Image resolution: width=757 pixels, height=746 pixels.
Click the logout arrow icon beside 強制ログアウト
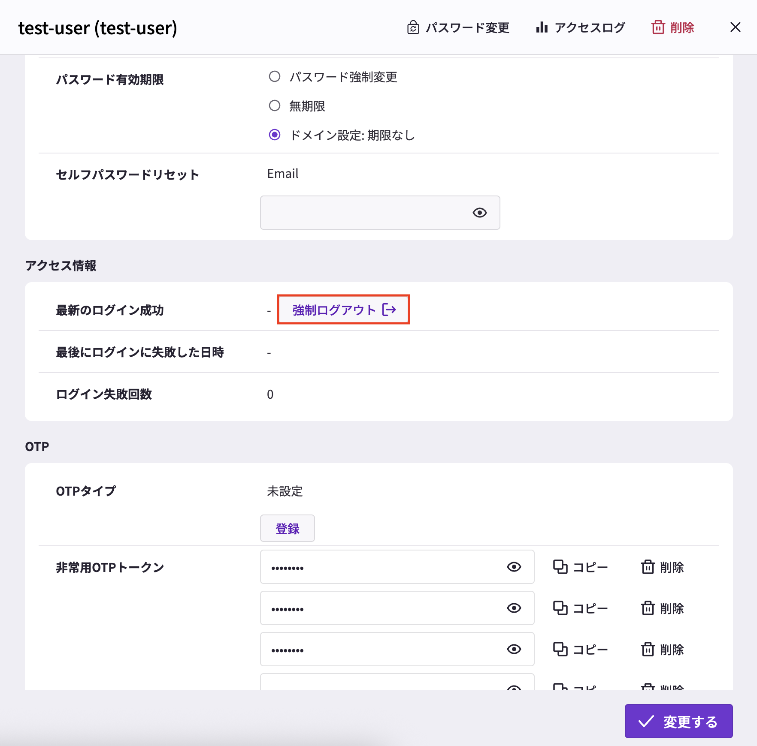389,310
